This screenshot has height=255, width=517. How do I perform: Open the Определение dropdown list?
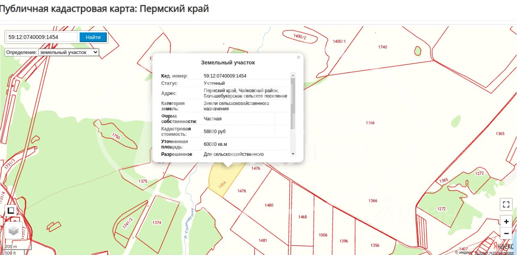click(x=68, y=52)
